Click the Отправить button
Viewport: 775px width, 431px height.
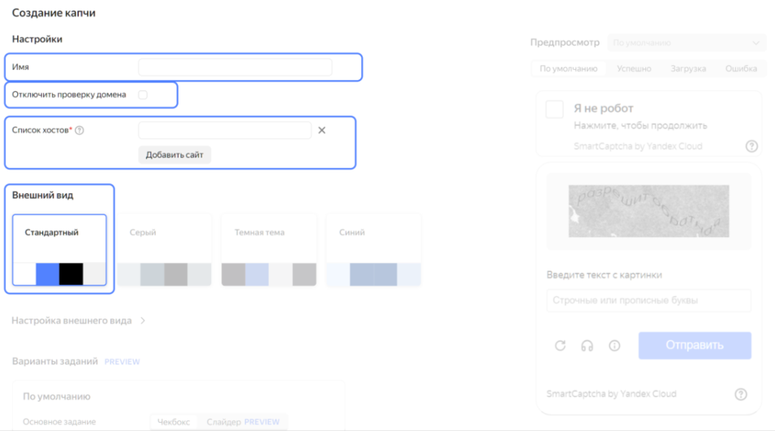[x=694, y=345]
